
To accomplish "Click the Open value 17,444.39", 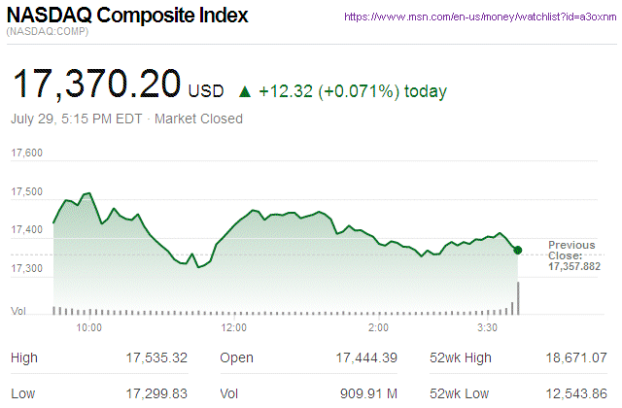I will pyautogui.click(x=364, y=357).
